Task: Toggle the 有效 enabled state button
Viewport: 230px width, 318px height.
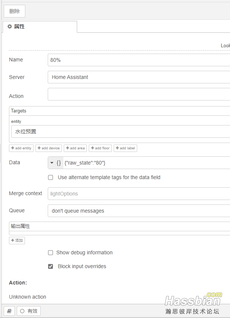Action: coord(29,311)
